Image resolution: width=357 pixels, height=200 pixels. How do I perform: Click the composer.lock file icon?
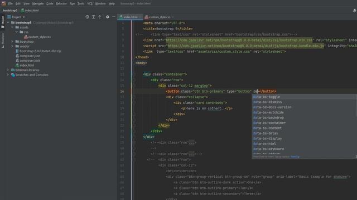pos(17,61)
